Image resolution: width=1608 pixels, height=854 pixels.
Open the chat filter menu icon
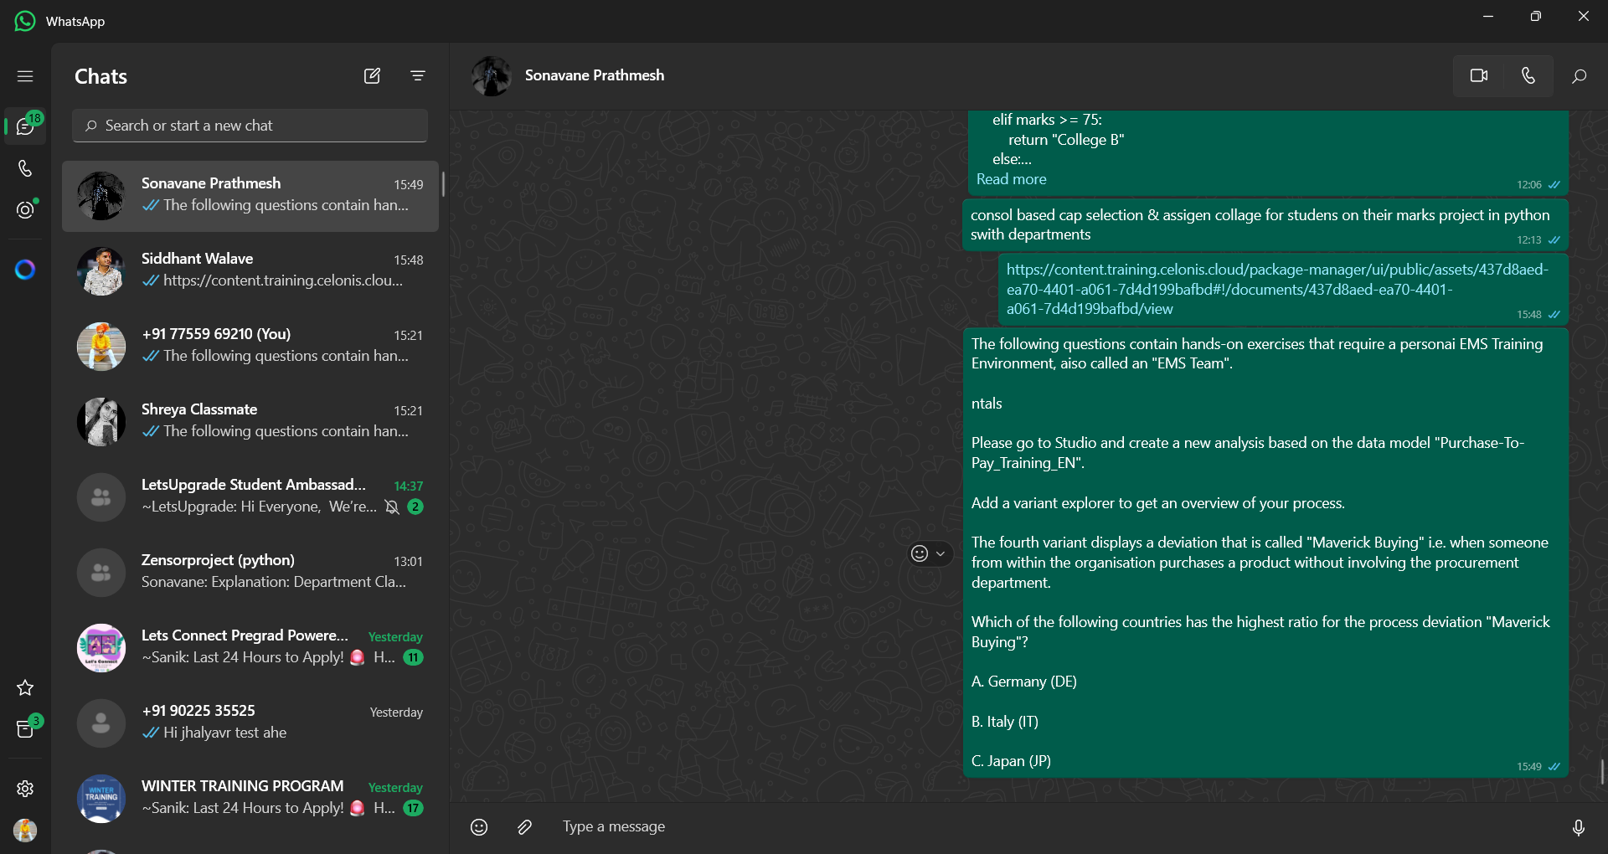(418, 76)
